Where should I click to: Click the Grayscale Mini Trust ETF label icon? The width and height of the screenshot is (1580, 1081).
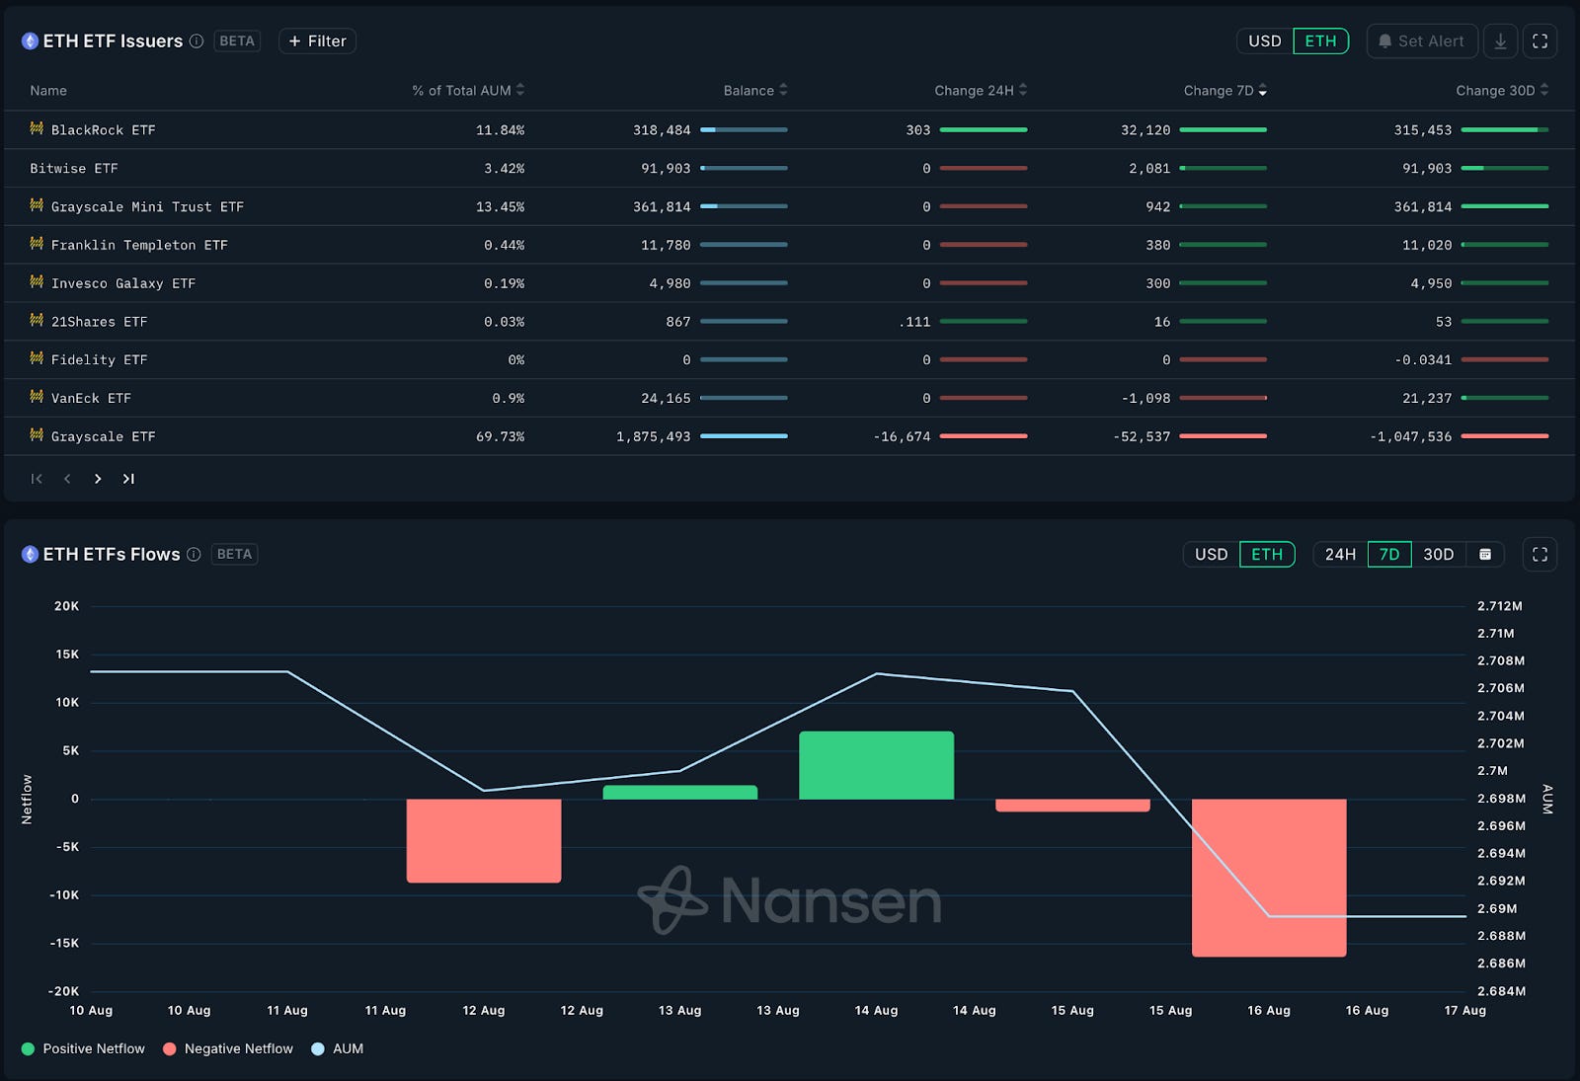coord(37,205)
